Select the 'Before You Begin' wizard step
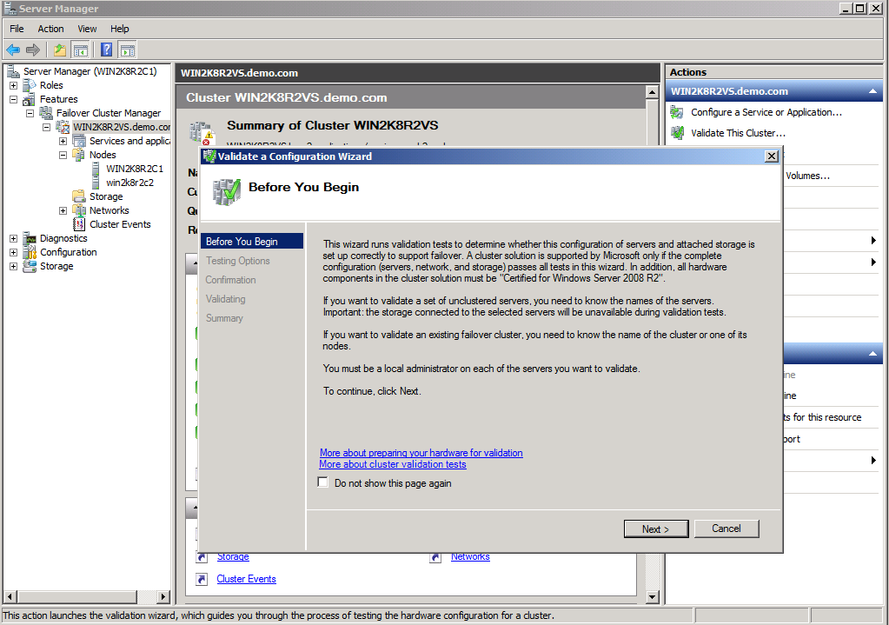The image size is (889, 625). coord(252,242)
